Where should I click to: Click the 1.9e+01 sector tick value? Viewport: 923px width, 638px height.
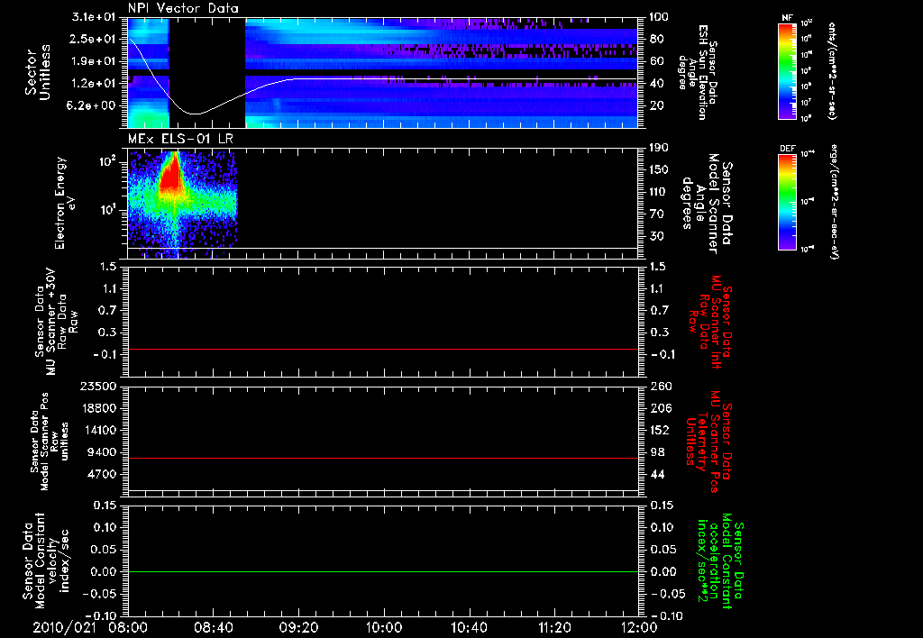click(94, 61)
